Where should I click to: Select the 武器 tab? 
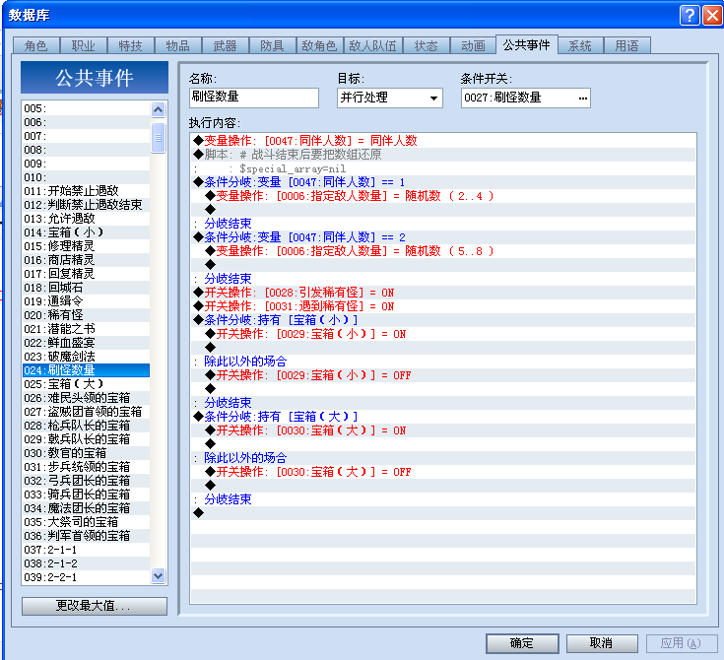[x=225, y=45]
